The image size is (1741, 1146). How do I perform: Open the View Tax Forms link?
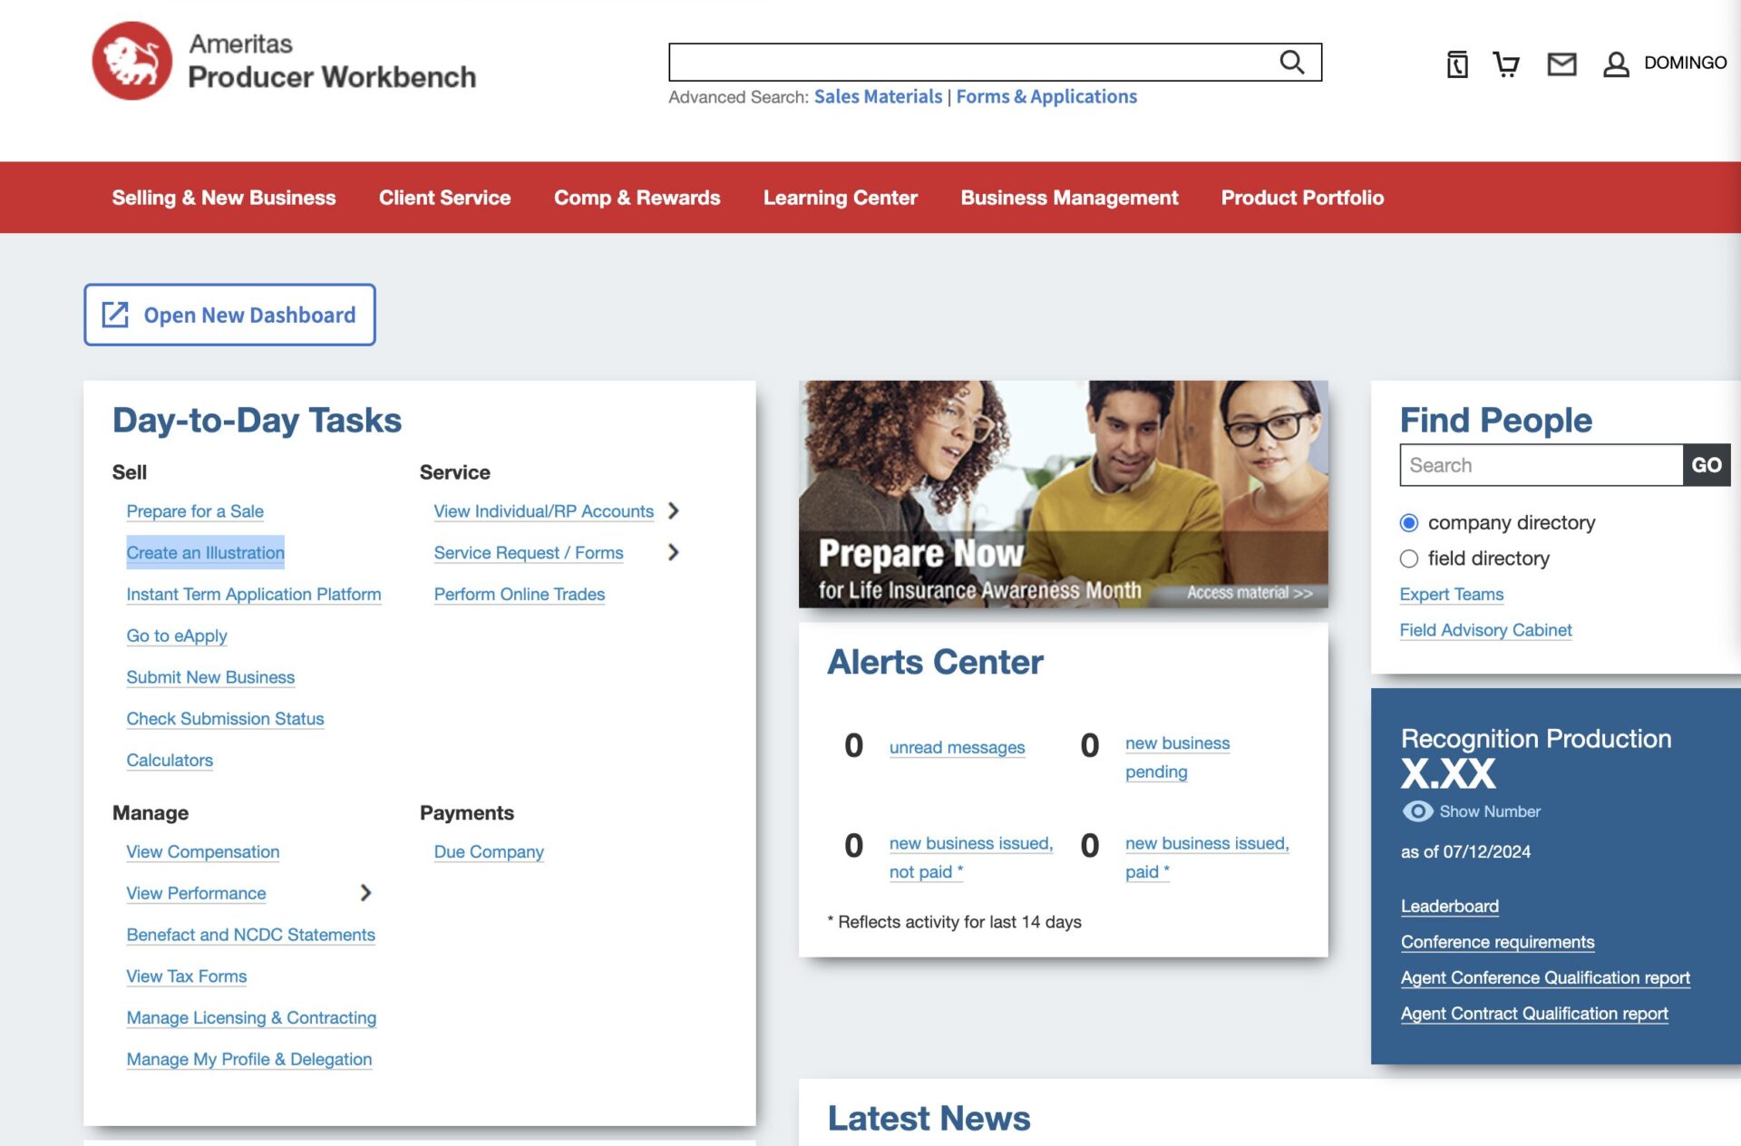187,976
